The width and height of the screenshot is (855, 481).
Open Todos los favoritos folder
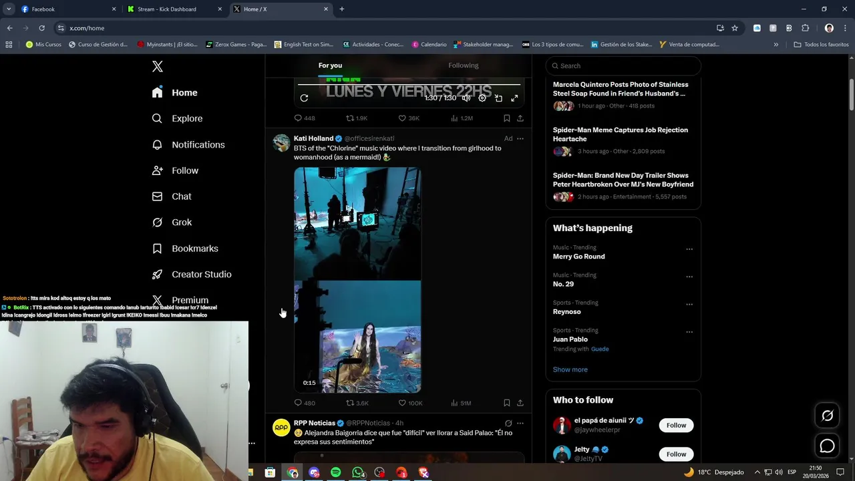tap(821, 45)
